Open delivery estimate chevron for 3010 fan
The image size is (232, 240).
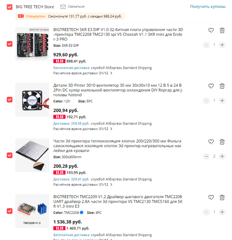(111, 129)
